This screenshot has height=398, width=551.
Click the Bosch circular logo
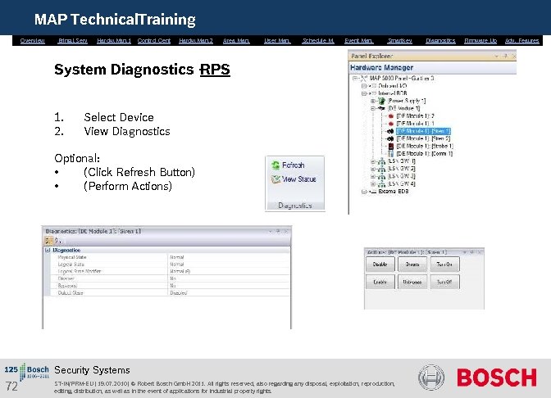click(431, 378)
